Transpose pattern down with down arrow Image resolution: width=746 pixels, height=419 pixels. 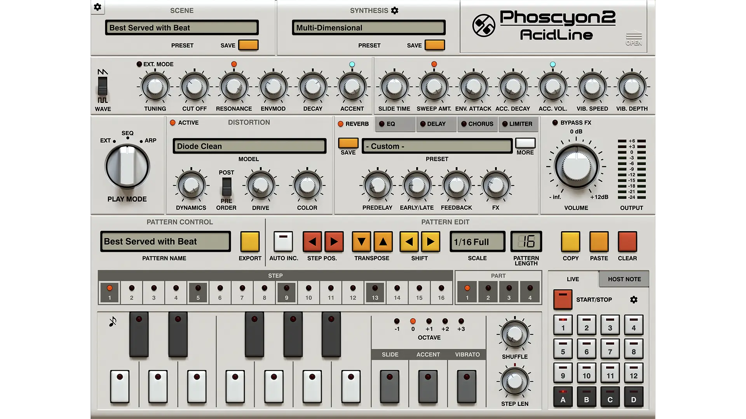coord(361,242)
